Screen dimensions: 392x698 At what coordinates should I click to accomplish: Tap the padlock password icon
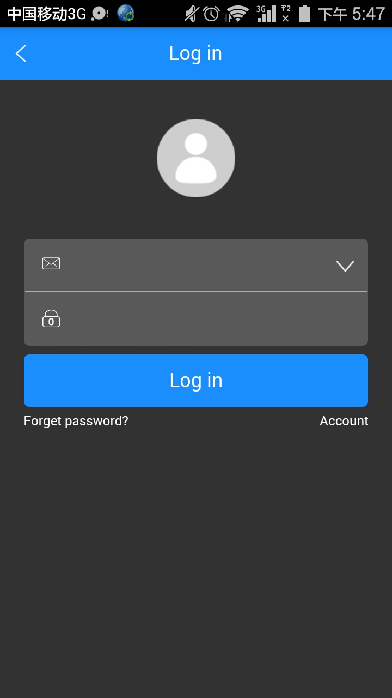[x=51, y=318]
